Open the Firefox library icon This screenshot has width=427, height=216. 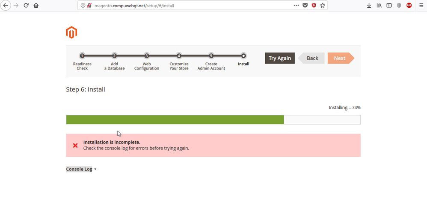379,6
